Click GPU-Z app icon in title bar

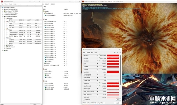[x=84, y=50]
